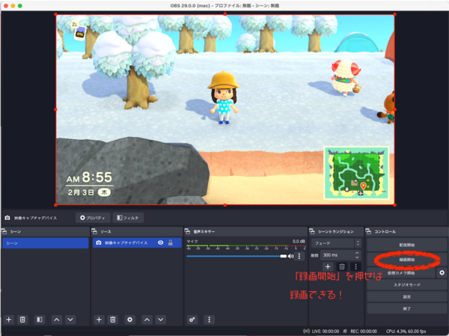Image resolution: width=449 pixels, height=336 pixels.
Task: Click the game preview canvas
Action: coord(225,109)
